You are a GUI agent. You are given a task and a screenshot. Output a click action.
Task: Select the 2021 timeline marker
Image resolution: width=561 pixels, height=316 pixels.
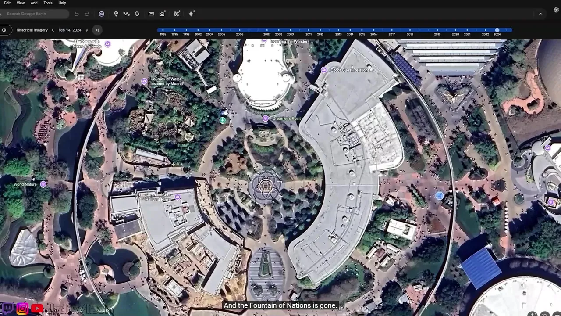(467, 30)
